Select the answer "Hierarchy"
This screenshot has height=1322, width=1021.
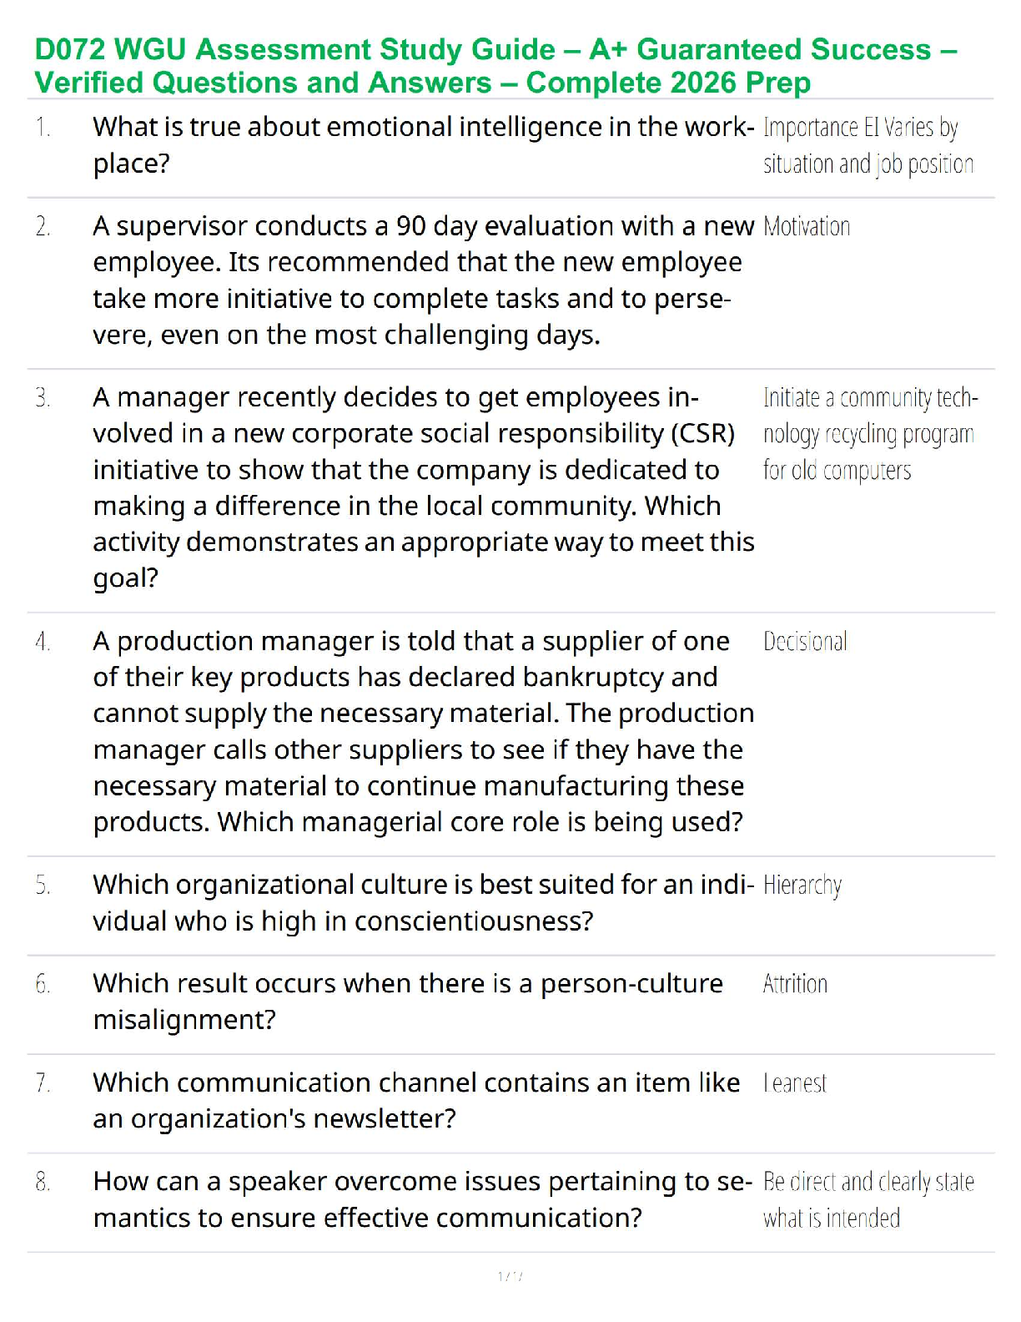point(802,886)
